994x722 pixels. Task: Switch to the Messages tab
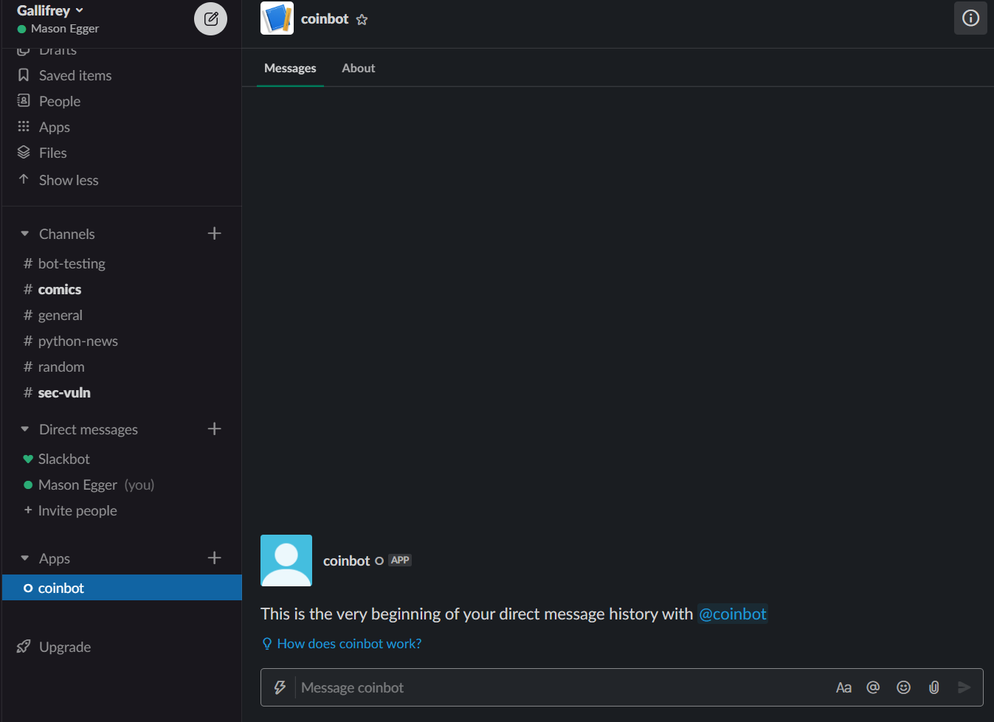click(290, 68)
